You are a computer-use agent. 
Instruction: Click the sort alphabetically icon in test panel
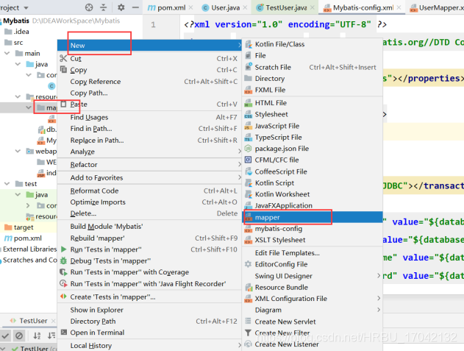point(37,336)
